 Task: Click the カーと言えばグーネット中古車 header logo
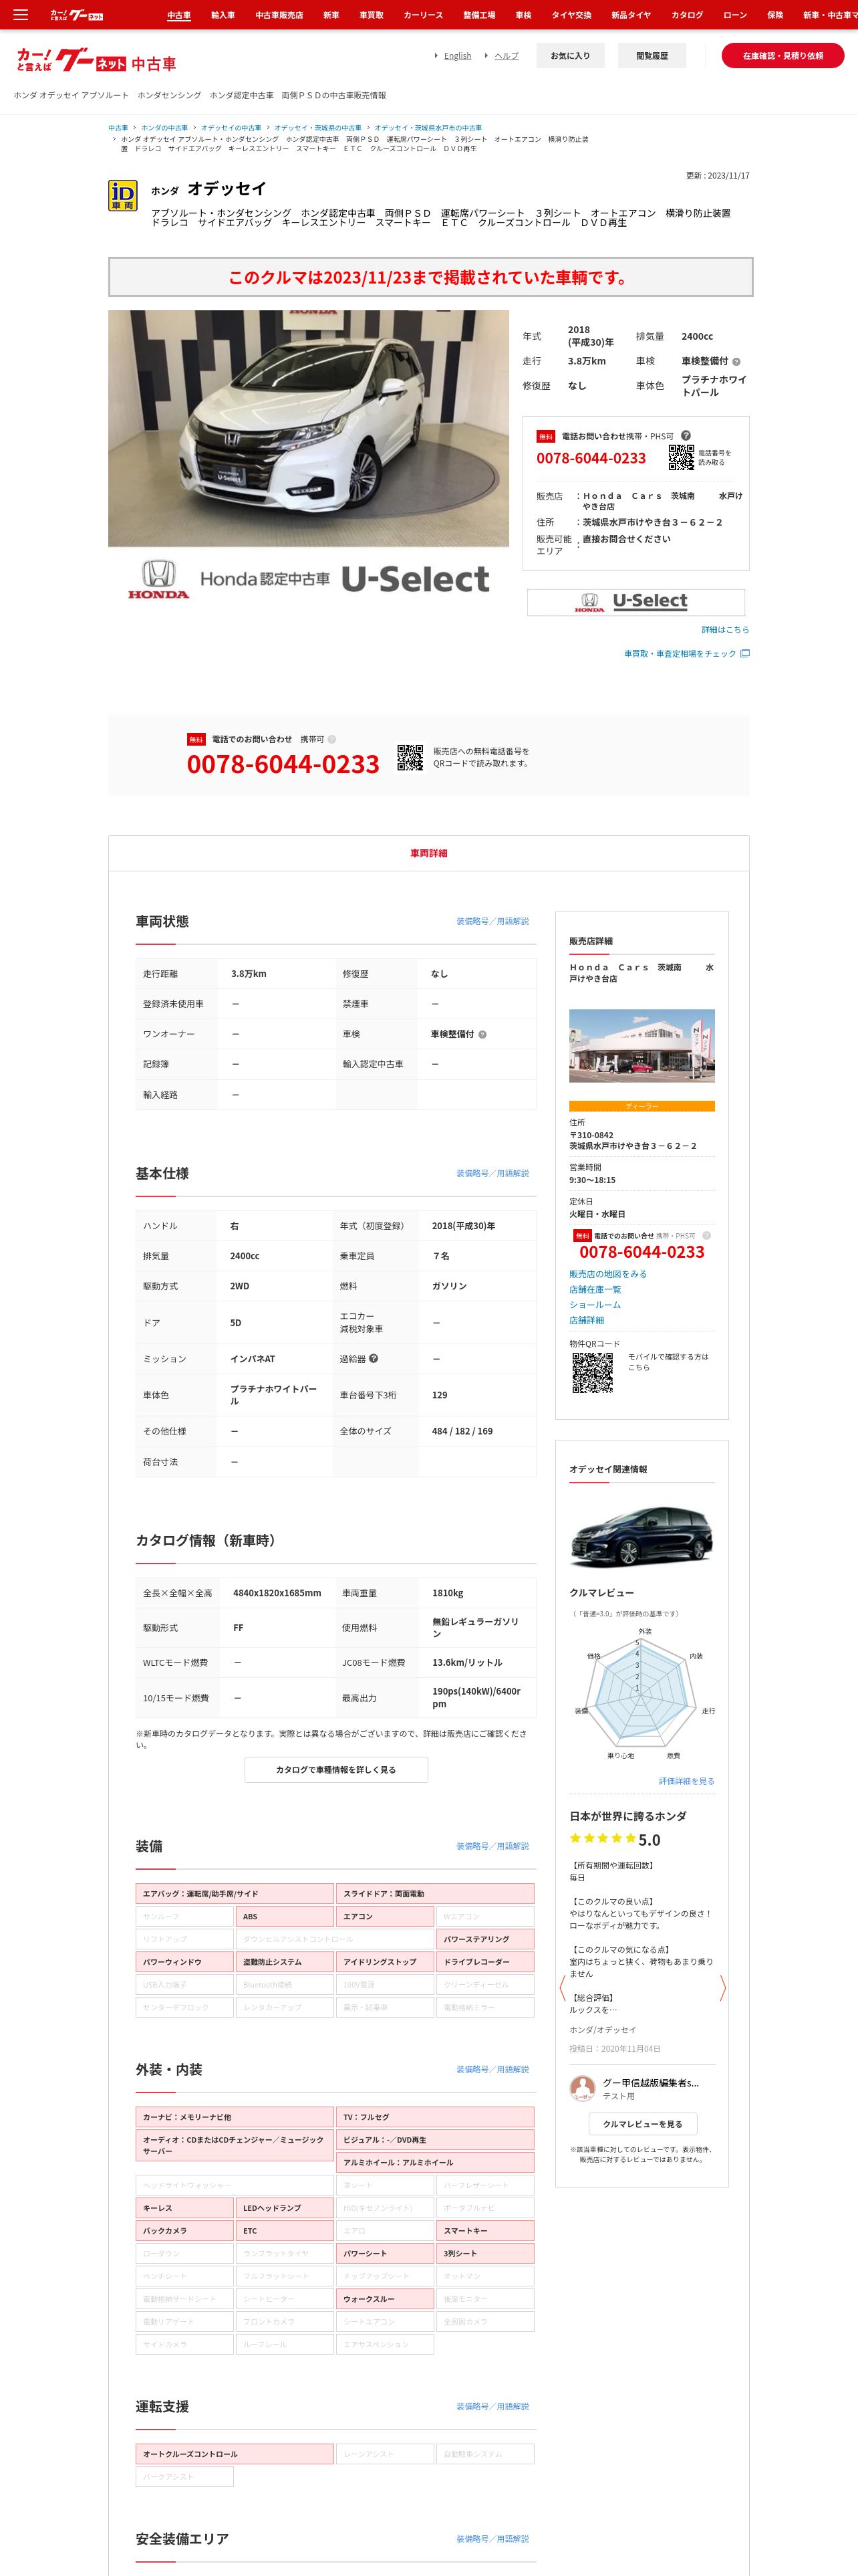[96, 62]
